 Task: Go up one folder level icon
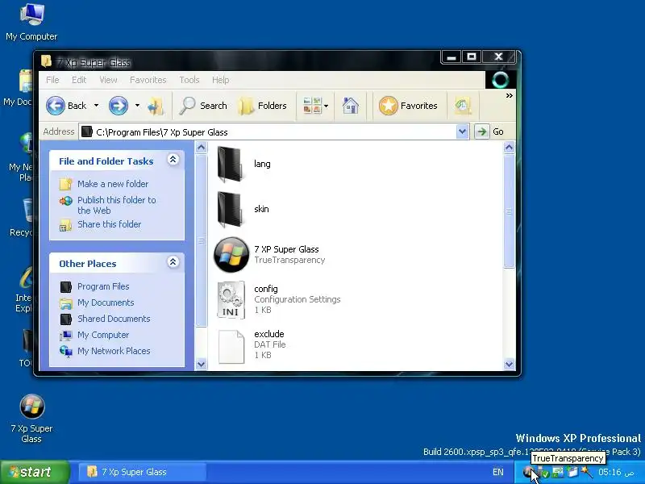click(156, 106)
